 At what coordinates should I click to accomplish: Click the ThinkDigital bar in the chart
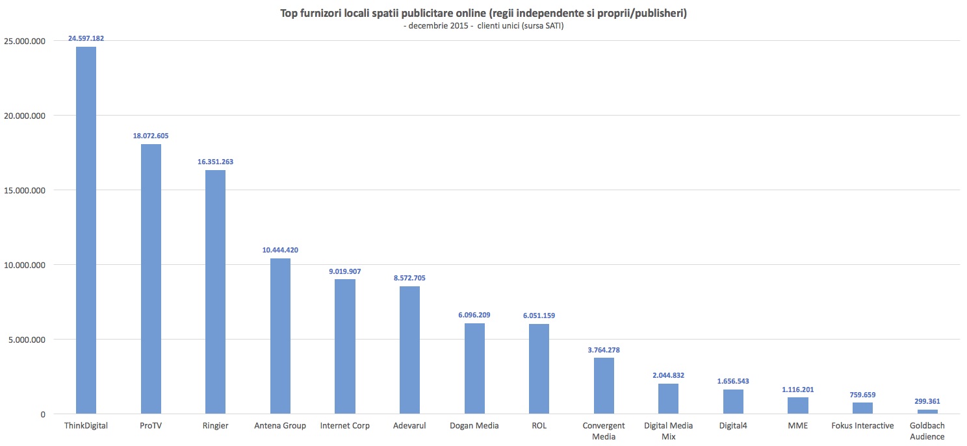86,230
